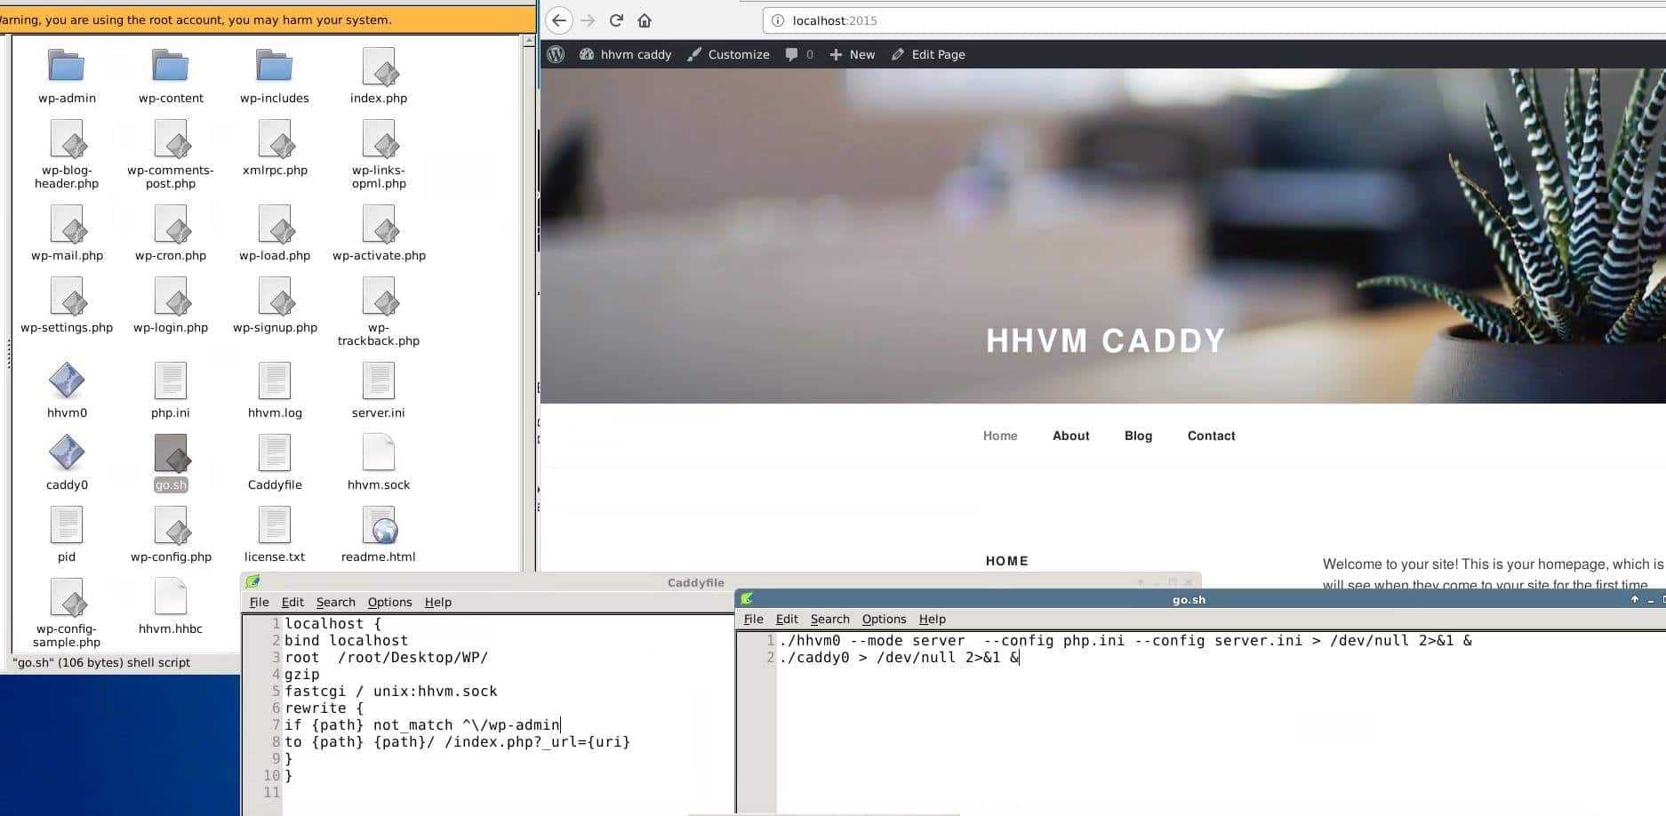Click the leaf icon in go.sh title bar

(x=747, y=598)
